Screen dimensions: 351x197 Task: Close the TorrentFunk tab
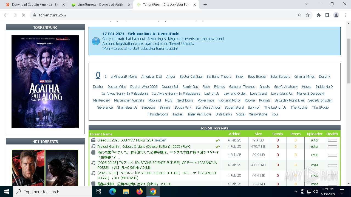click(195, 5)
